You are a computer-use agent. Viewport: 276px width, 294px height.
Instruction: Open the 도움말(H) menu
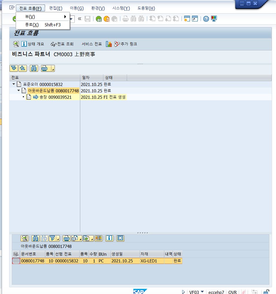pyautogui.click(x=146, y=8)
